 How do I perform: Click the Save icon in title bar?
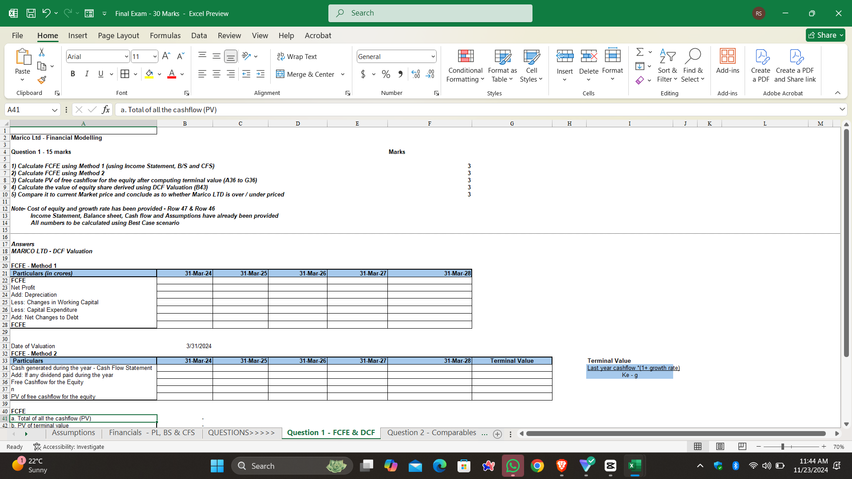[31, 13]
